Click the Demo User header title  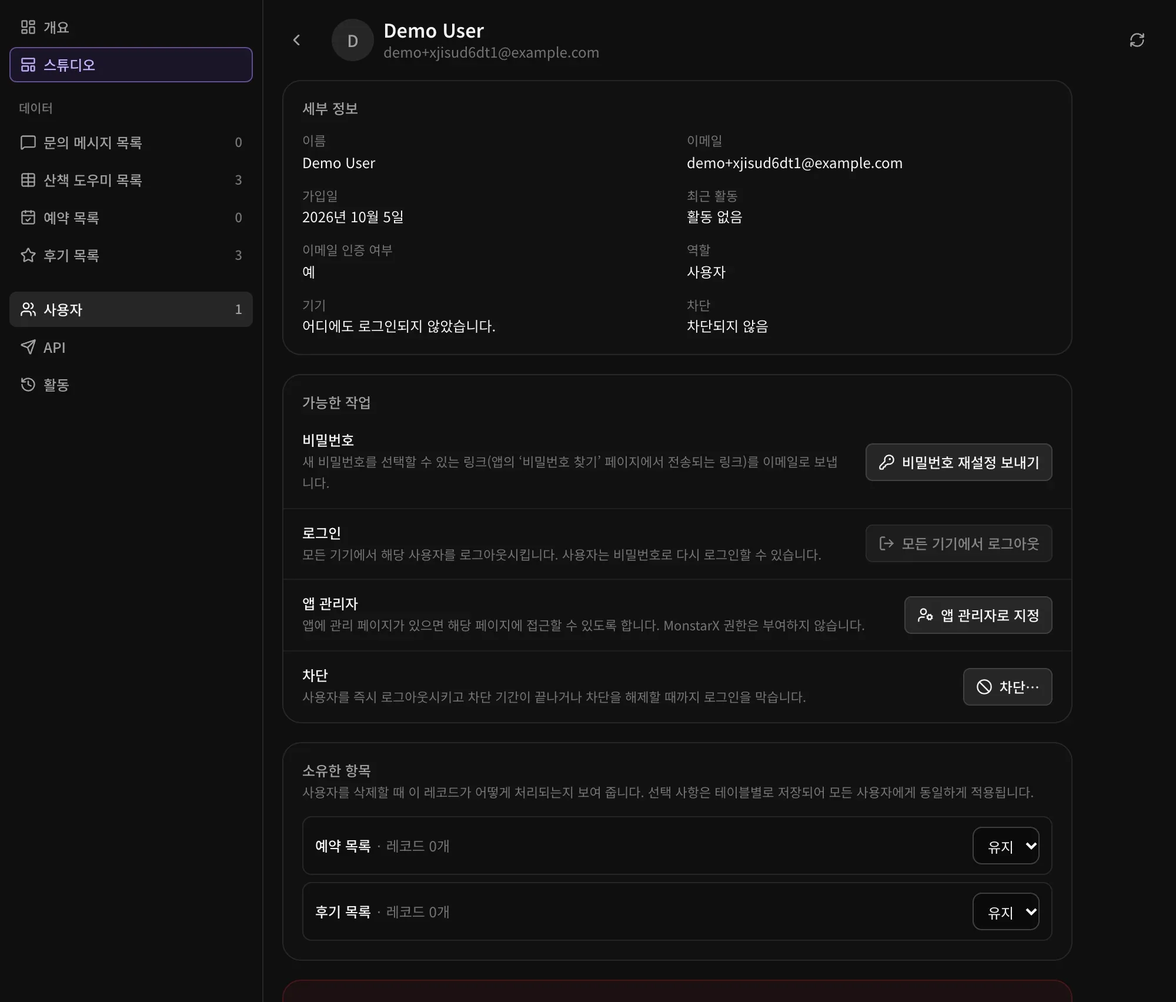[x=433, y=31]
